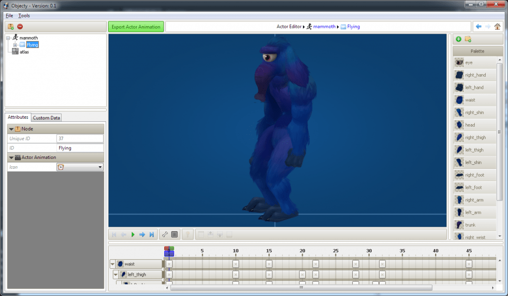Select right_hand sprite in Palette

pos(475,75)
